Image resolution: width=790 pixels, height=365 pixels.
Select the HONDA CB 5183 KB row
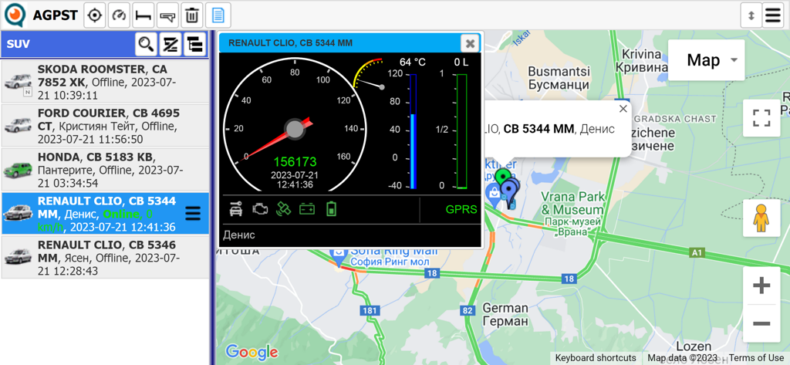click(x=105, y=170)
